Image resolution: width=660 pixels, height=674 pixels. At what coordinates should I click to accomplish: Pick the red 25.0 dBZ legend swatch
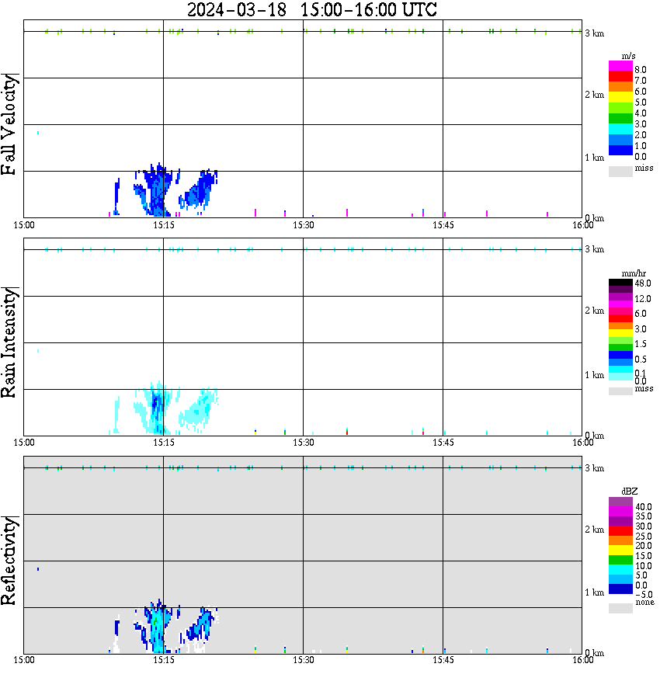point(620,531)
